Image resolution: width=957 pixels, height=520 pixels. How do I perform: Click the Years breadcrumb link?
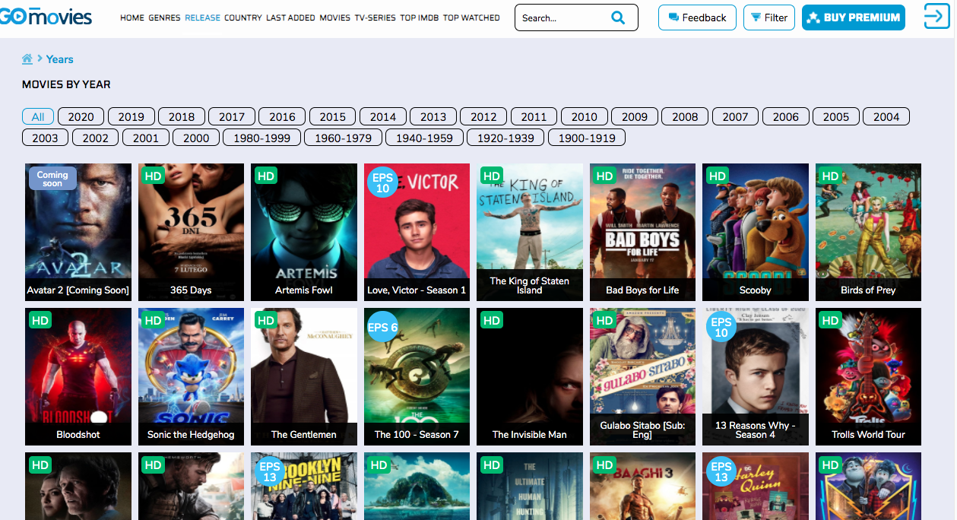[60, 59]
